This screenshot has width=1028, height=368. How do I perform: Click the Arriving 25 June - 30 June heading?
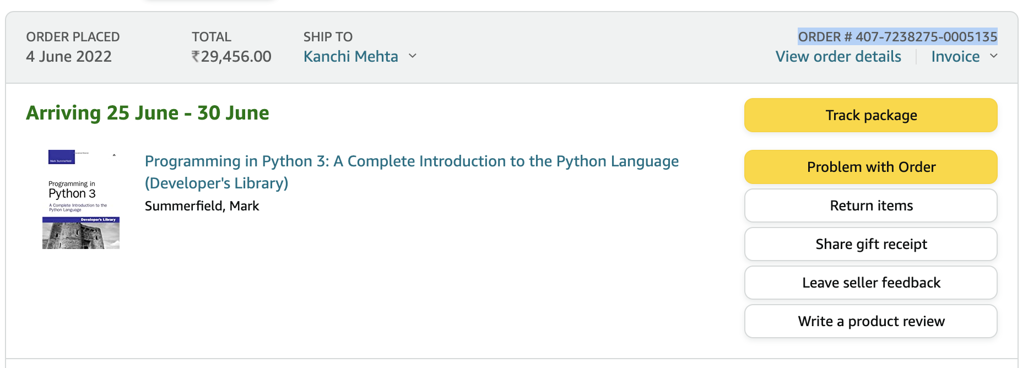(148, 113)
